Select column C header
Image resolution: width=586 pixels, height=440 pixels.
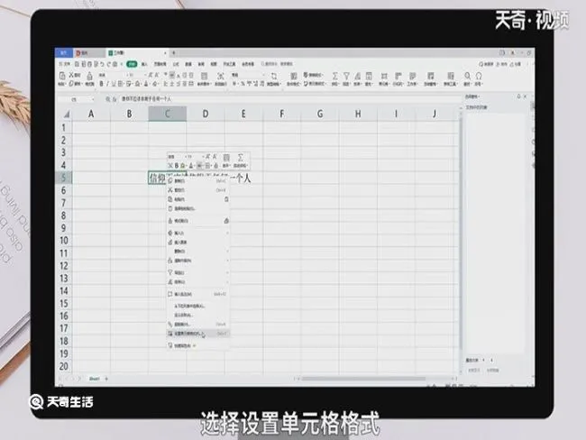point(168,114)
